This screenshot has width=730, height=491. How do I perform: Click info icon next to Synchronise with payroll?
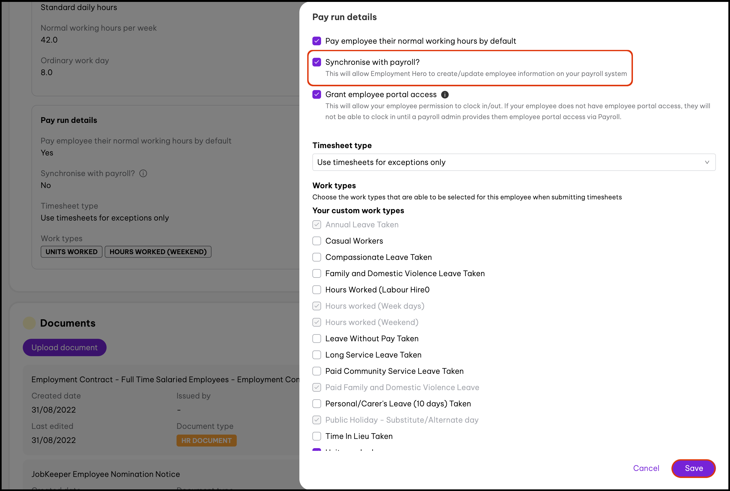(x=143, y=174)
